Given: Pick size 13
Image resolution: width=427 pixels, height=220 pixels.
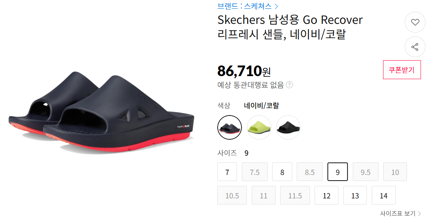Looking at the screenshot, I should click(x=355, y=195).
